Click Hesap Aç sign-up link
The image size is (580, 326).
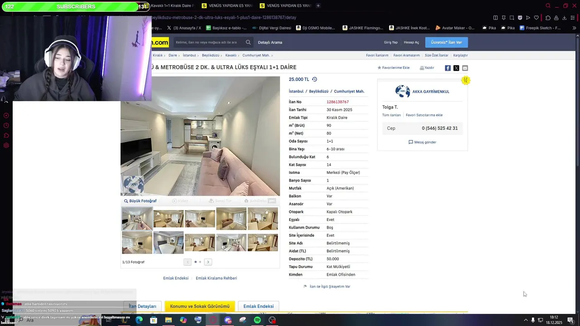411,43
